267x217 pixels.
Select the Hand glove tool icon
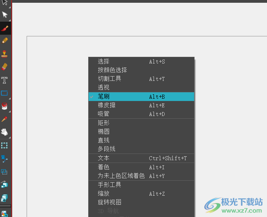pyautogui.click(x=4, y=132)
